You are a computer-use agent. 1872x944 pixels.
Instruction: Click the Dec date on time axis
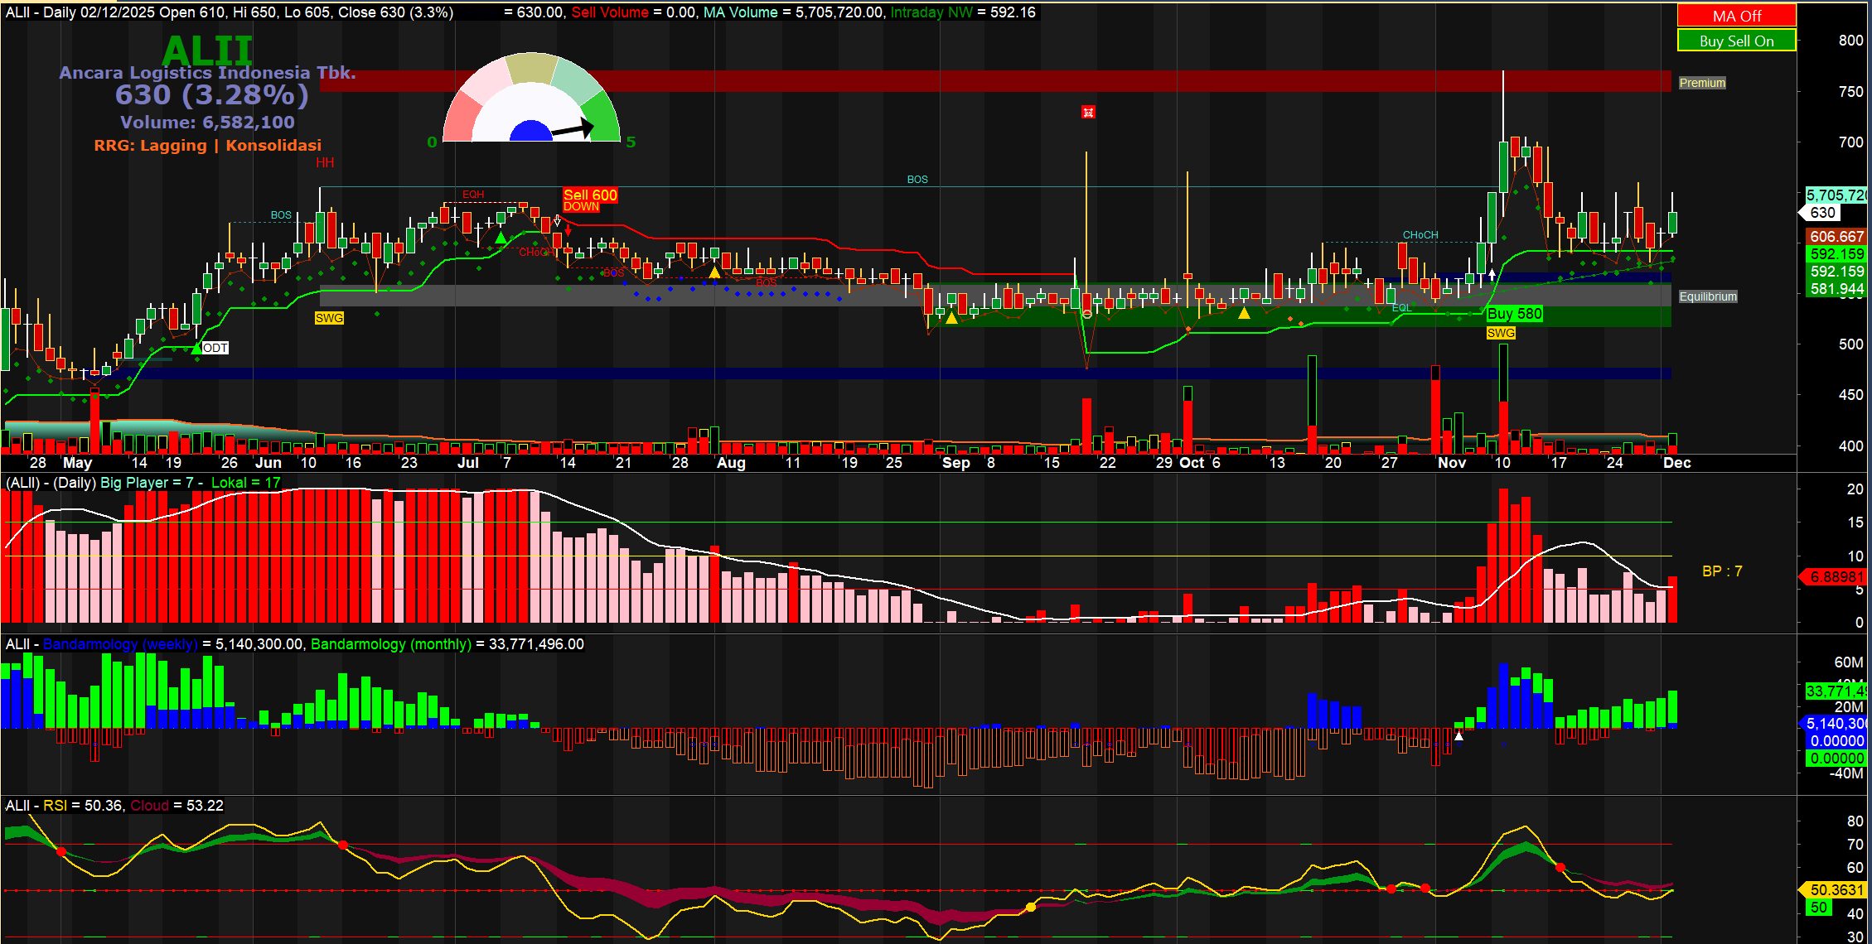pyautogui.click(x=1676, y=463)
